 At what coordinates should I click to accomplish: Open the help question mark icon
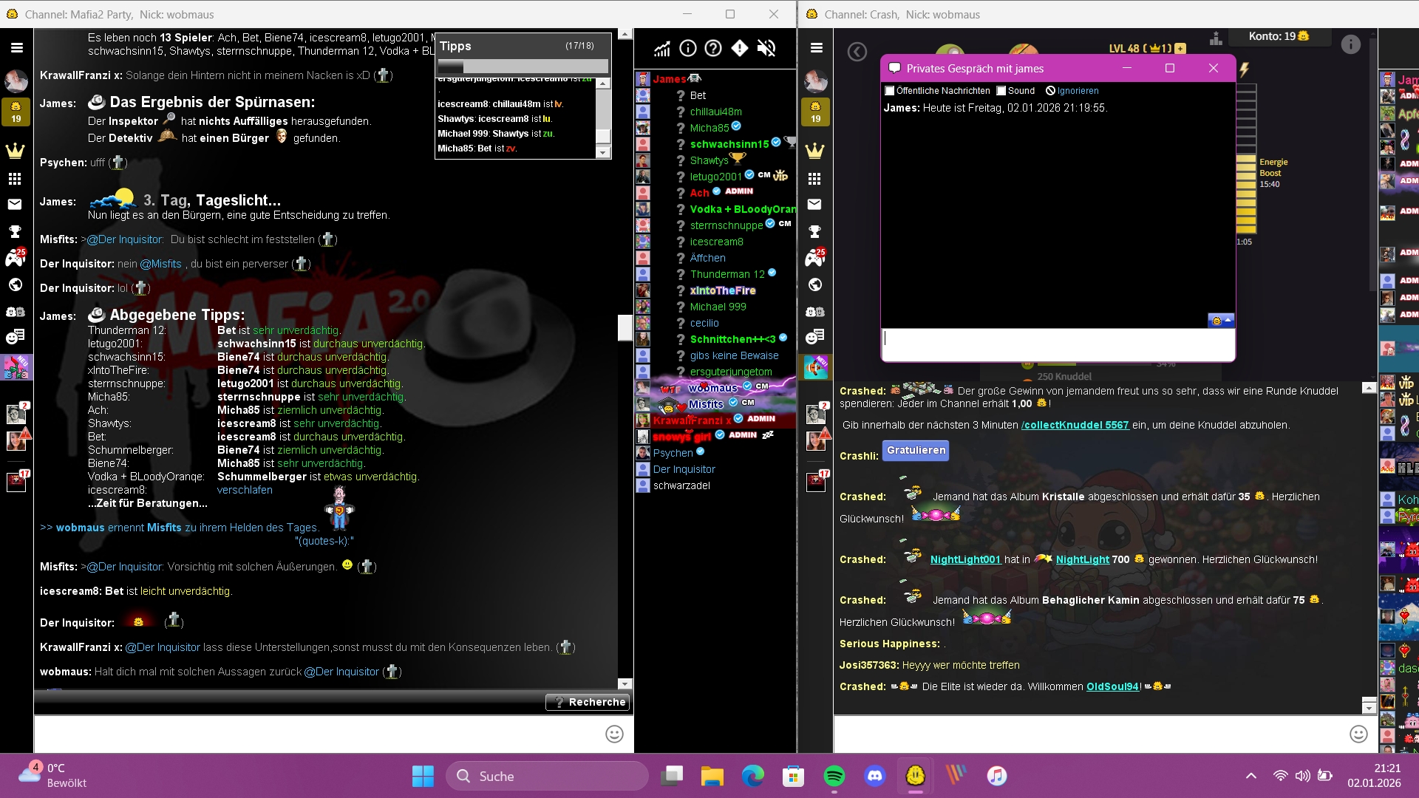tap(713, 49)
